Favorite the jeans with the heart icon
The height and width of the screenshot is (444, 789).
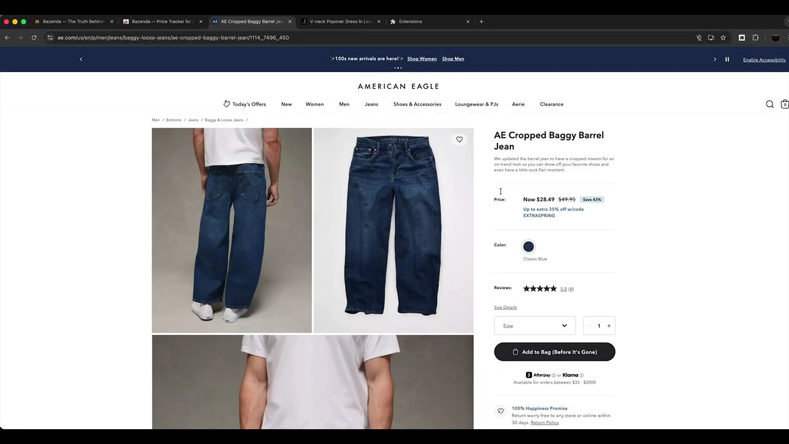click(459, 139)
